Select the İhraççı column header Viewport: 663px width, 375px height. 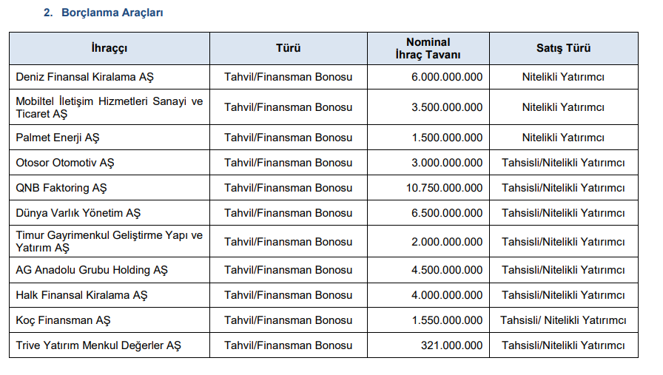tap(110, 48)
